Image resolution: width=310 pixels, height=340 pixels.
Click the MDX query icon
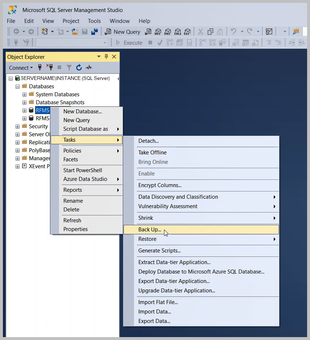pyautogui.click(x=158, y=32)
